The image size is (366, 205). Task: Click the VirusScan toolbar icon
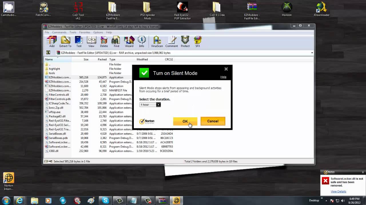click(157, 42)
